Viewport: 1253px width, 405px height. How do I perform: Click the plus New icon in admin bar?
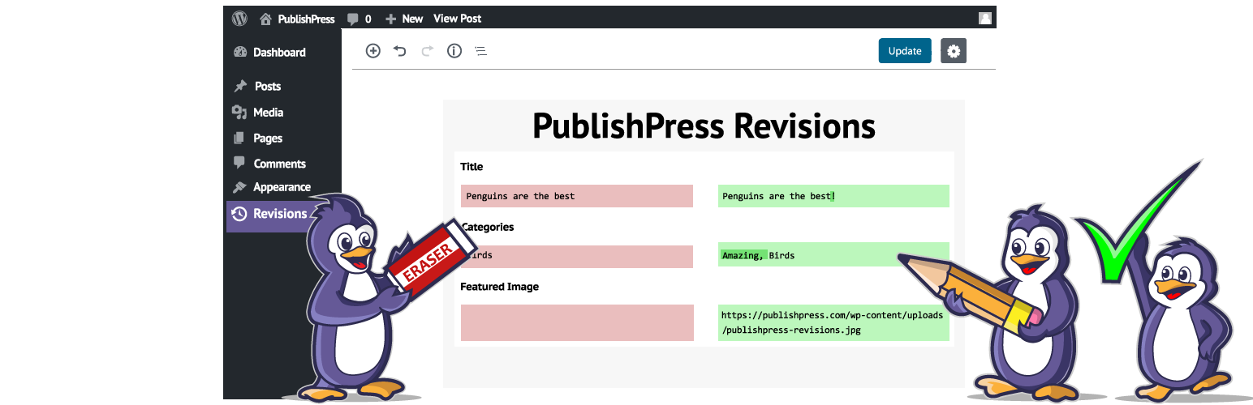(390, 19)
